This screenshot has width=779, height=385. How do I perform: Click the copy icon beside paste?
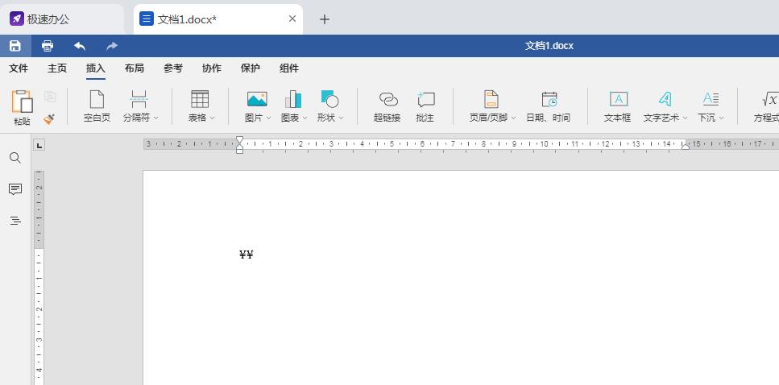[x=50, y=96]
